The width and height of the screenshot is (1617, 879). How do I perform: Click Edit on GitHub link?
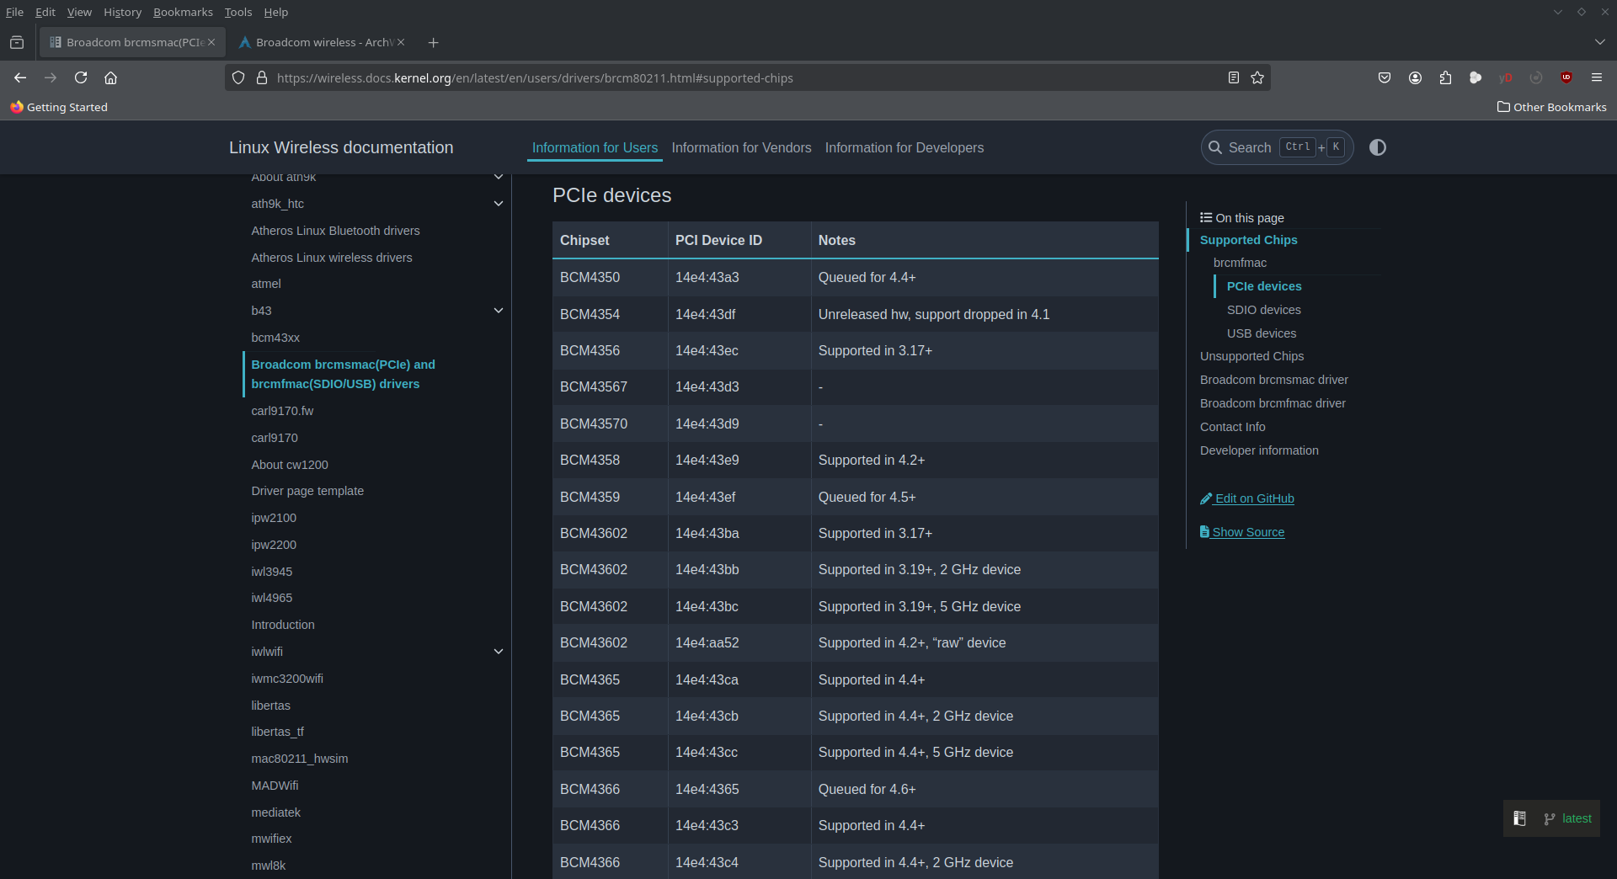tap(1247, 498)
